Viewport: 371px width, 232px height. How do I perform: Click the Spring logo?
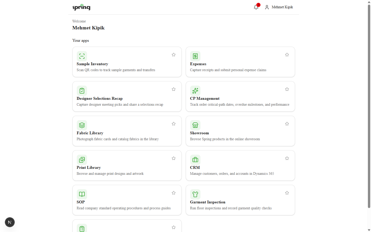81,7
